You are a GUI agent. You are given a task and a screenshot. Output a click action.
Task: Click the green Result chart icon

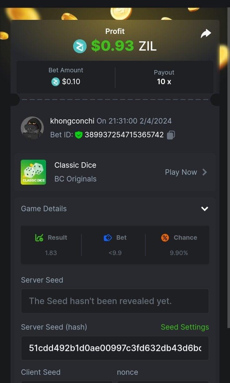(x=39, y=238)
